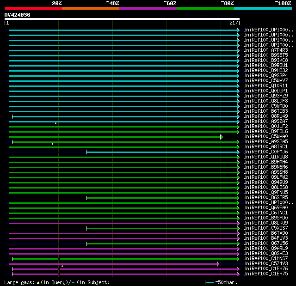The width and height of the screenshot is (296, 286).
Task: Open the UniRef100_B9IKC8 hit label
Action: (x=265, y=61)
